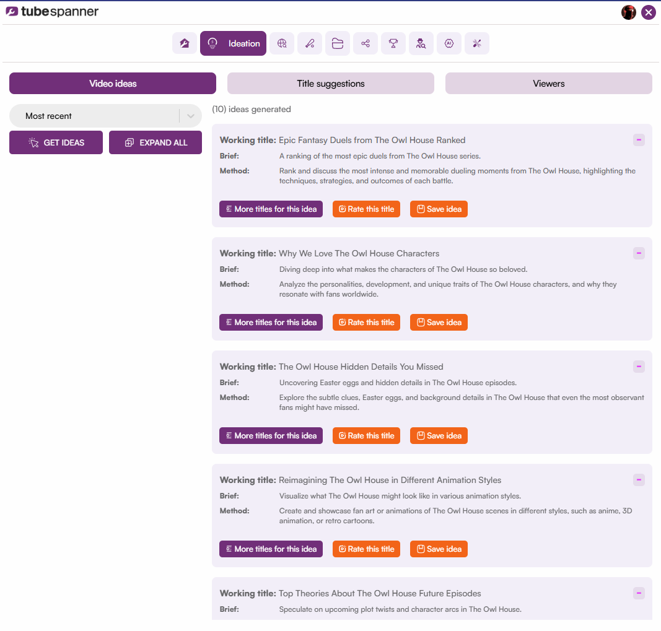Click brief 'Speculate on upcoming plot twists'

400,609
